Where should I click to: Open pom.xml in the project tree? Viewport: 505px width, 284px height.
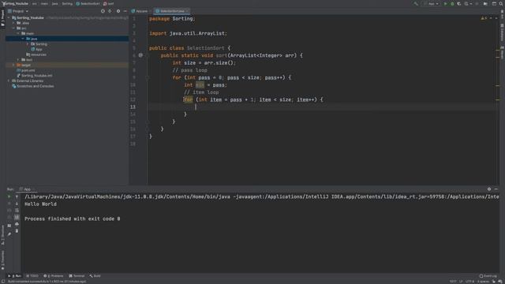(26, 70)
